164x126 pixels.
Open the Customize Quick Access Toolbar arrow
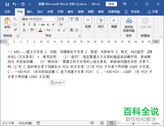(30, 4)
